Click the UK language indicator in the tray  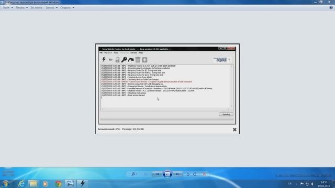290,183
